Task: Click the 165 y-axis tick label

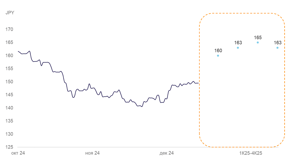Action: pyautogui.click(x=10, y=43)
